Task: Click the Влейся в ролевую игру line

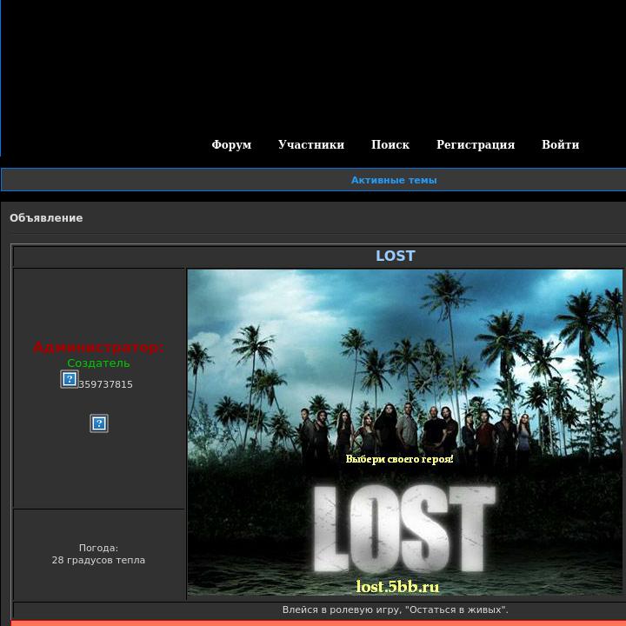Action: [396, 609]
